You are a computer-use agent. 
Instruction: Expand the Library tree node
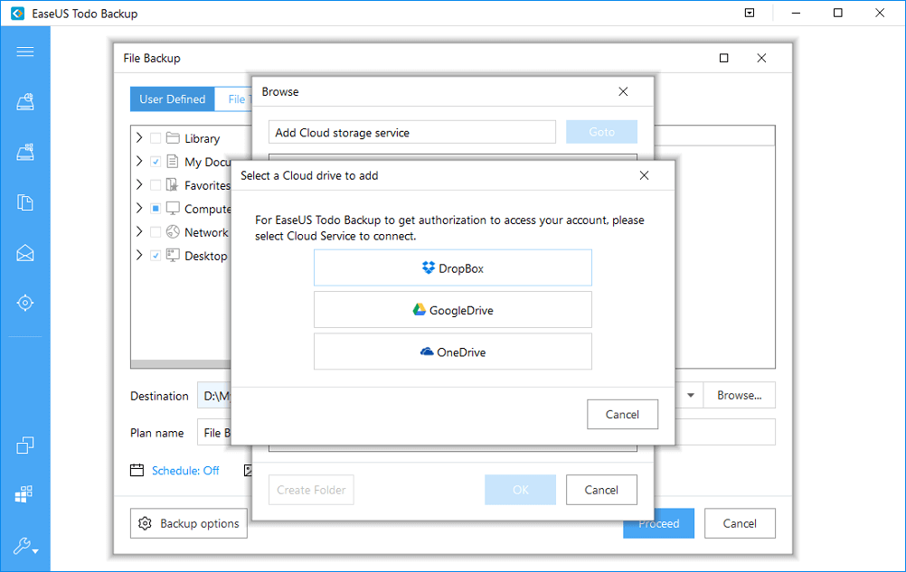pos(139,138)
